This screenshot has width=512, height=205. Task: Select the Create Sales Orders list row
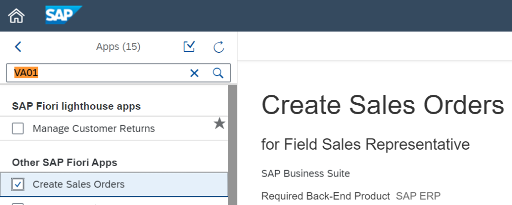pos(114,185)
